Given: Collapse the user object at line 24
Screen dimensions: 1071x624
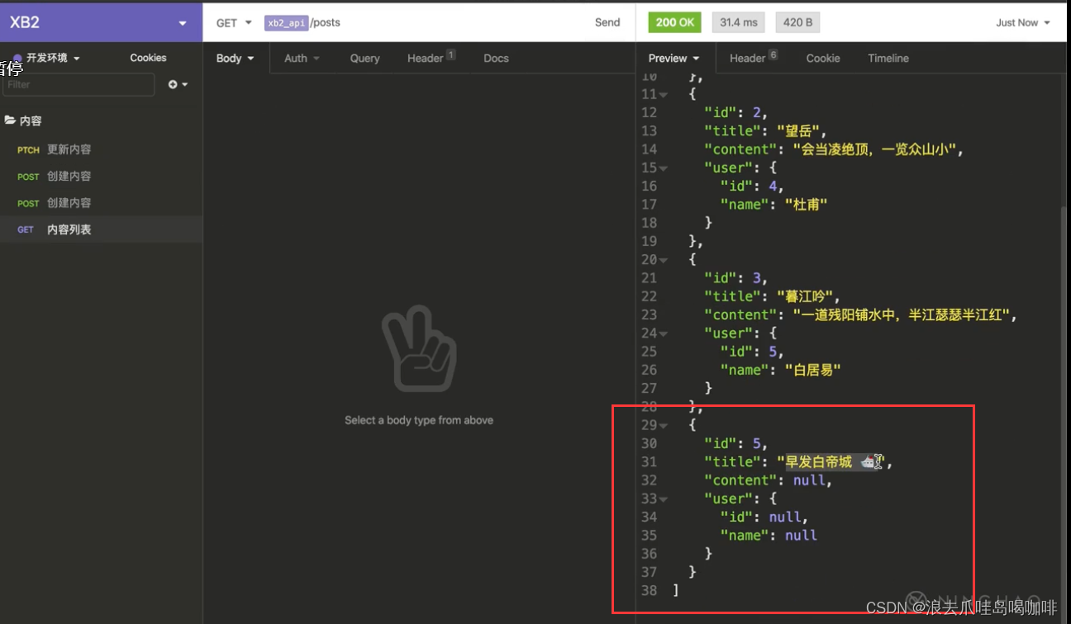Looking at the screenshot, I should (x=664, y=333).
